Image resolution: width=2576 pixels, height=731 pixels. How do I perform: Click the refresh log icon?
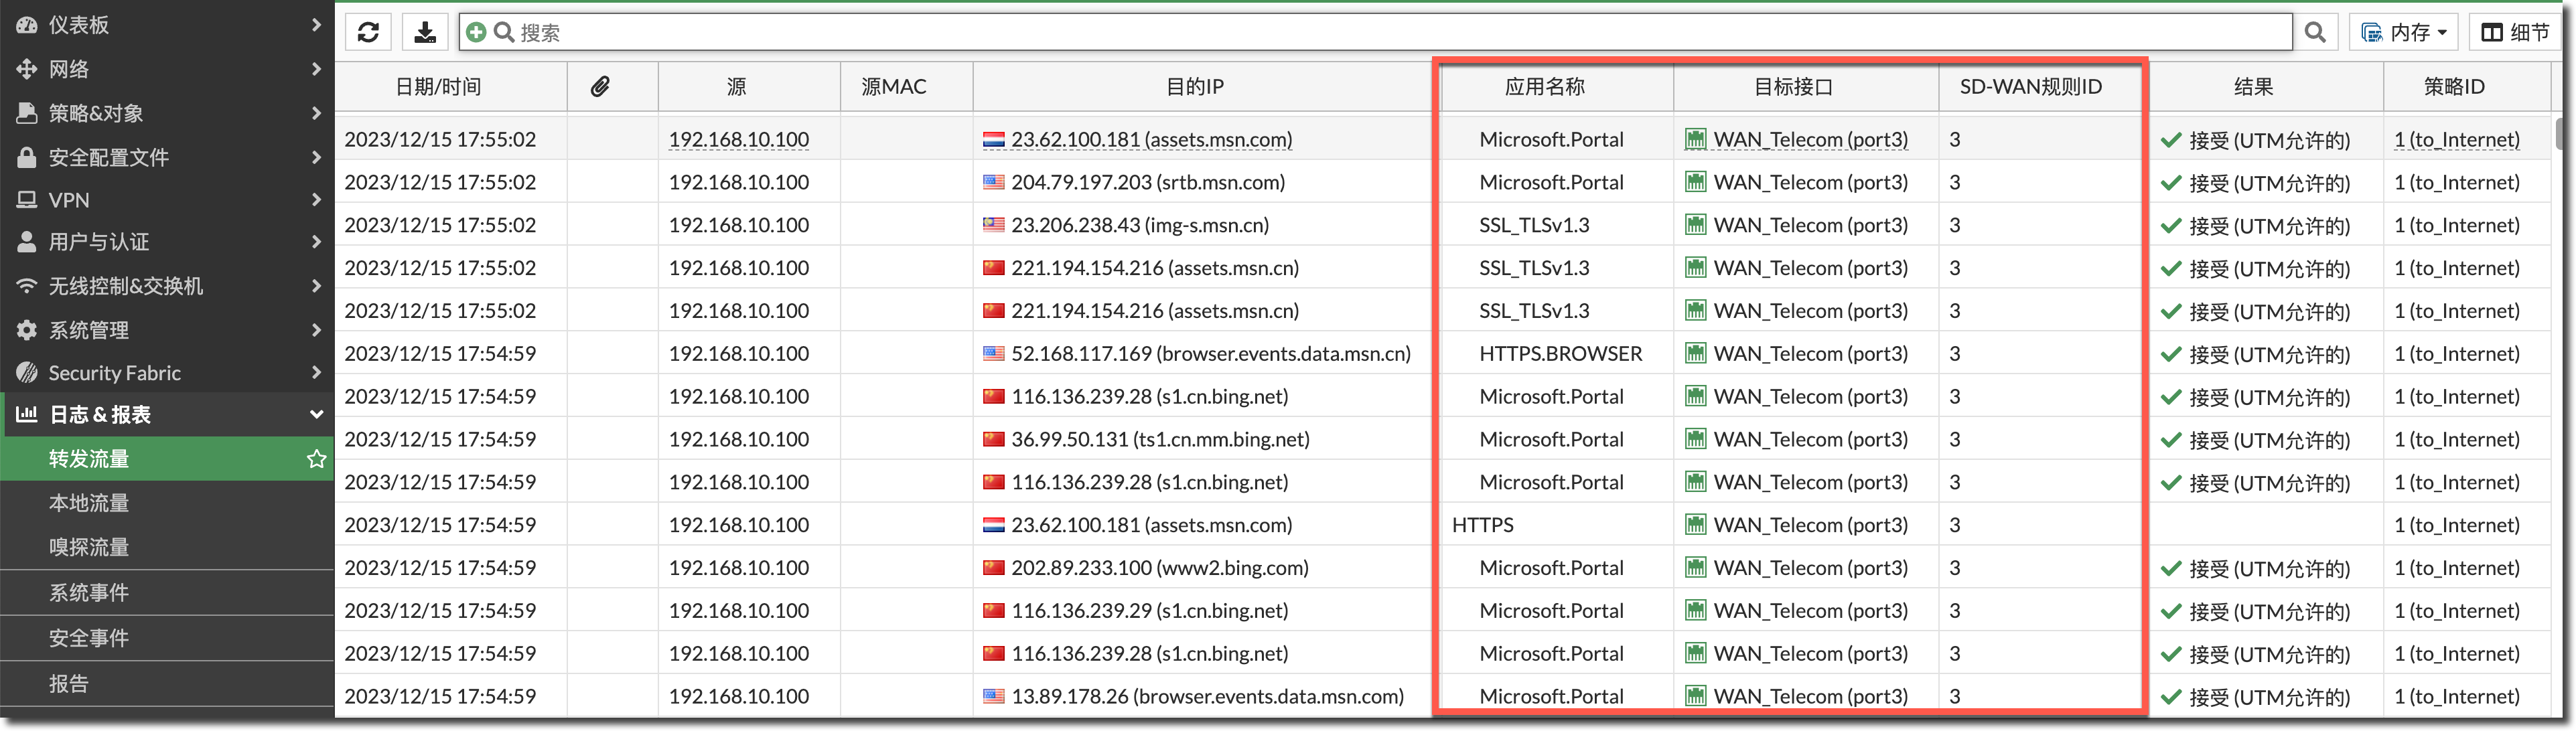point(368,32)
